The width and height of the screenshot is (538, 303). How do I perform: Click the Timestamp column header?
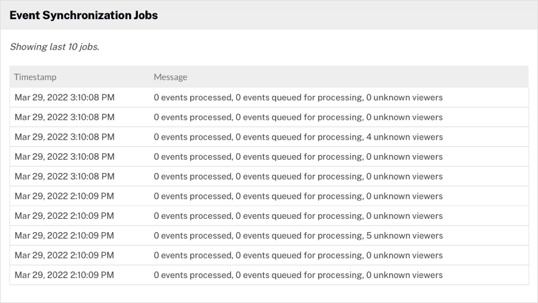tap(35, 77)
